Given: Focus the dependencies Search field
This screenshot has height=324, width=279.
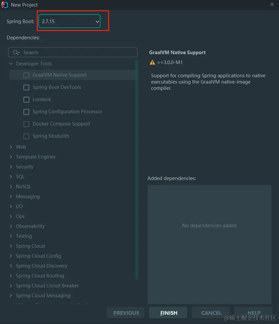Looking at the screenshot, I should coord(73,53).
